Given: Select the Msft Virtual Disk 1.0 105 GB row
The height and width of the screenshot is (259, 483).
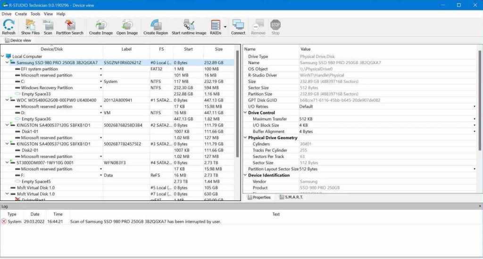Looking at the screenshot, I should (x=117, y=188).
